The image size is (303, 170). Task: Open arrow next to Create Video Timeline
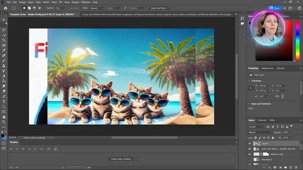[137, 159]
